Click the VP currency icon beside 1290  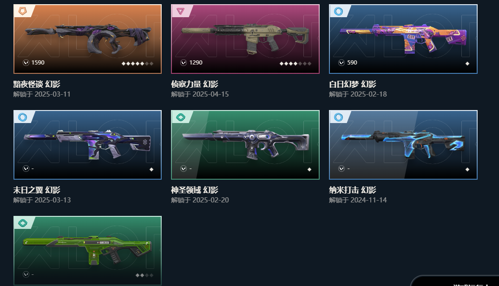click(x=184, y=63)
